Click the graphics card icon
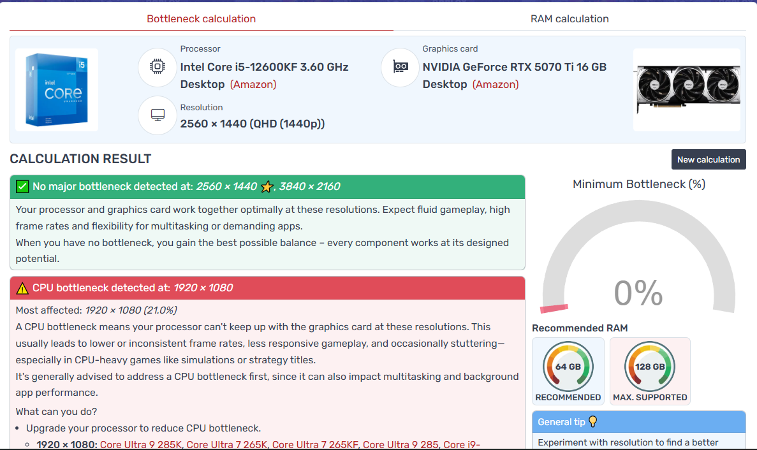The height and width of the screenshot is (450, 757). click(x=400, y=67)
